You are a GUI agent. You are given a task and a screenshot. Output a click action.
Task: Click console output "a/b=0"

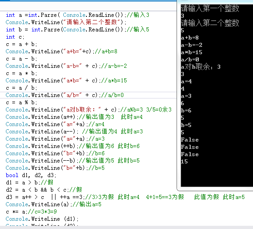[x=190, y=60]
